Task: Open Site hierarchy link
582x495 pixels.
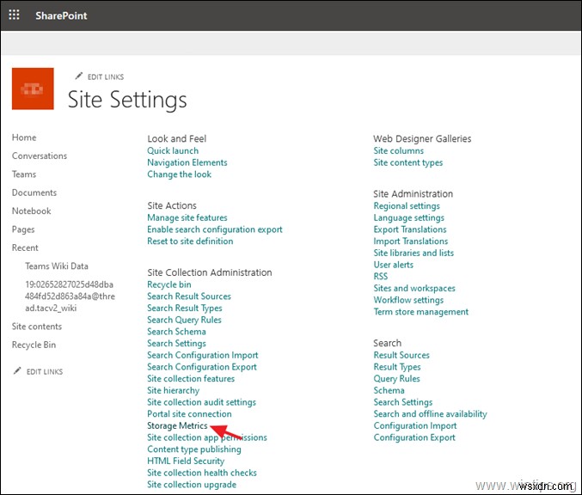Action: (174, 391)
